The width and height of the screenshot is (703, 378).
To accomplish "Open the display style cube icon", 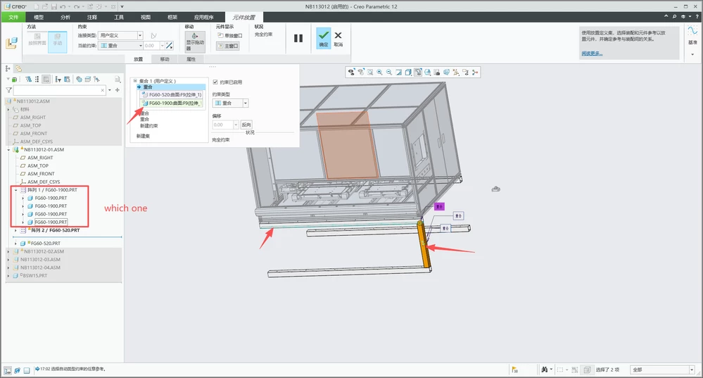I will point(408,73).
